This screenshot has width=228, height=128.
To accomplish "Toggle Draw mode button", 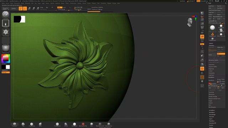I will pos(25,9).
